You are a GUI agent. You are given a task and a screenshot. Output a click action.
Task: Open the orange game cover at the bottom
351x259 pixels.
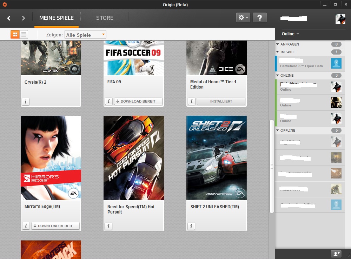click(51, 250)
